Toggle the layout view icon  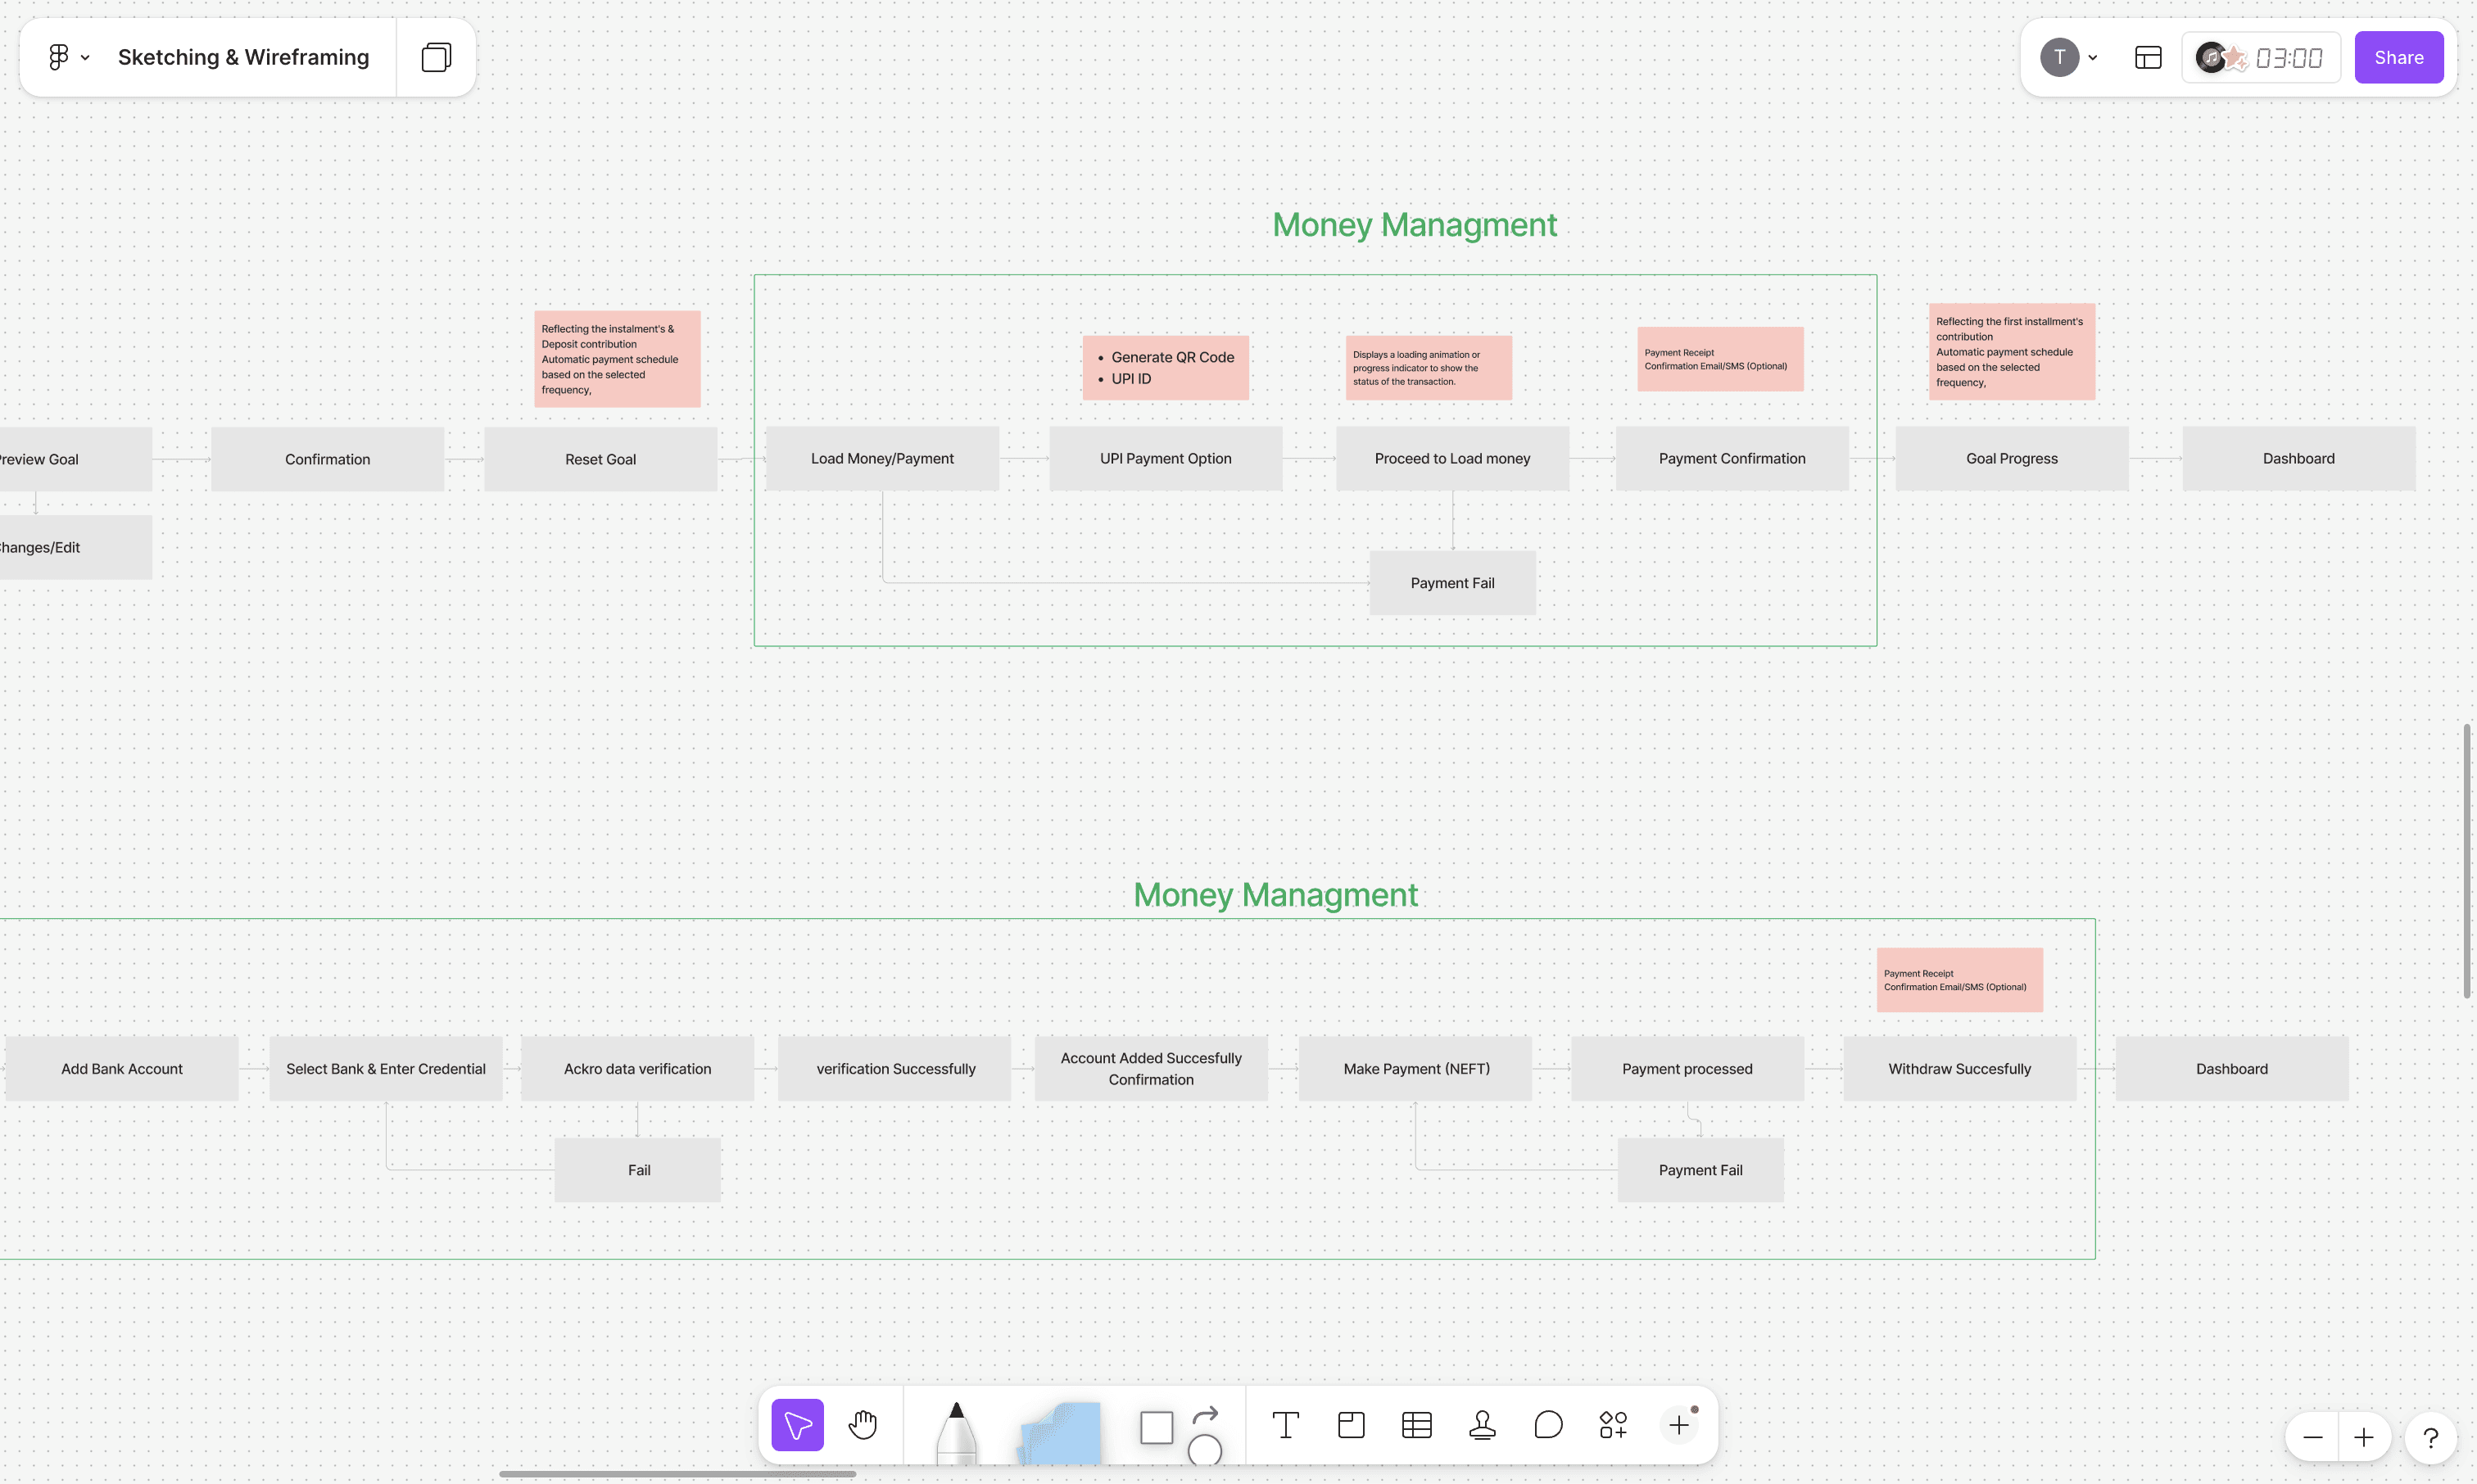(2148, 57)
